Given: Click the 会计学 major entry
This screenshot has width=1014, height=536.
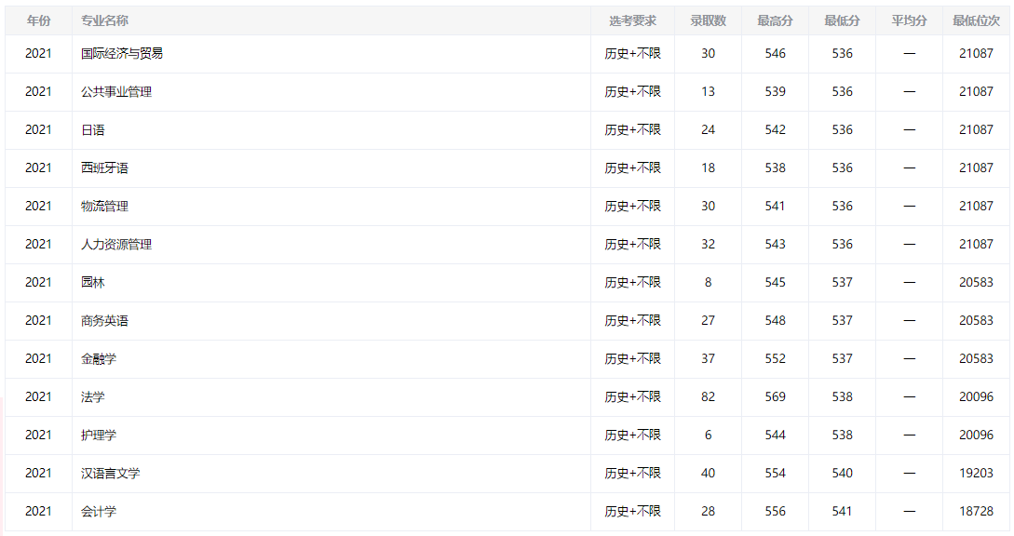Looking at the screenshot, I should [99, 512].
